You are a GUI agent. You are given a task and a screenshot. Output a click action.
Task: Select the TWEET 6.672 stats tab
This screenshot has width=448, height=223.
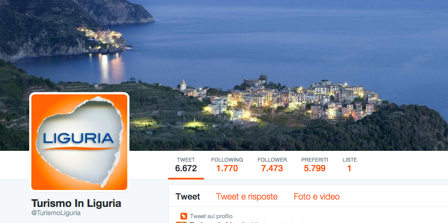click(186, 165)
